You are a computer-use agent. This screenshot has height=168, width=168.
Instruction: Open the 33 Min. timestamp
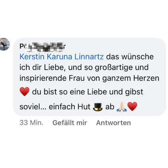tap(31, 123)
